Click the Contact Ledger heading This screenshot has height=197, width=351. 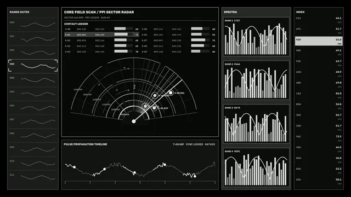(x=76, y=24)
